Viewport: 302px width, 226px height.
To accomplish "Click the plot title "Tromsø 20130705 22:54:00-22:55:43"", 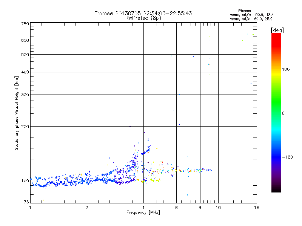I will (143, 13).
